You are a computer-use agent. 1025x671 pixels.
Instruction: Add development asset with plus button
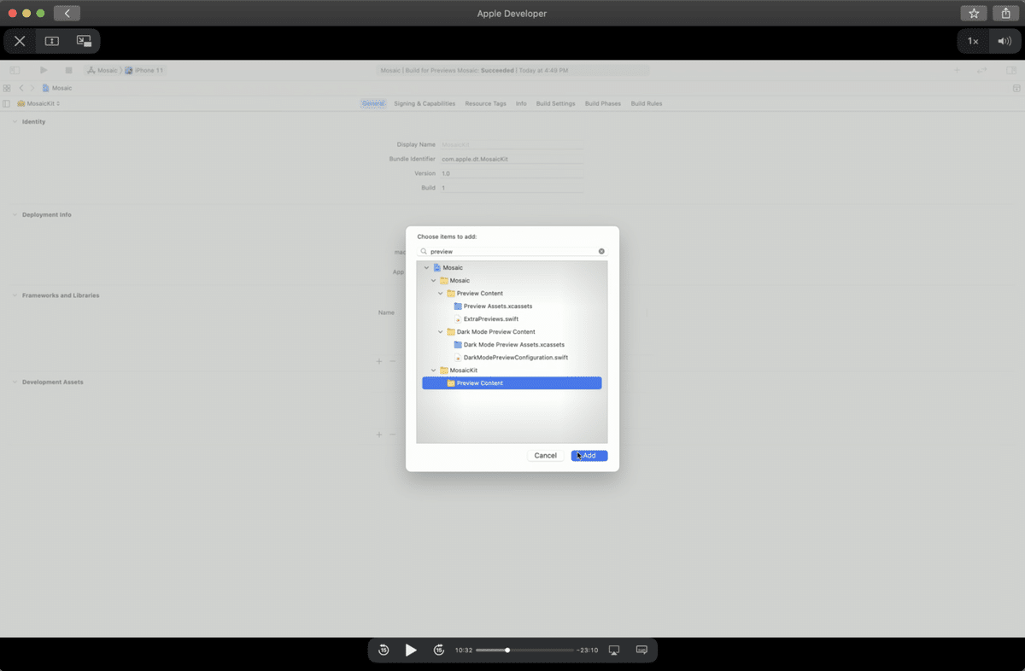pyautogui.click(x=379, y=435)
